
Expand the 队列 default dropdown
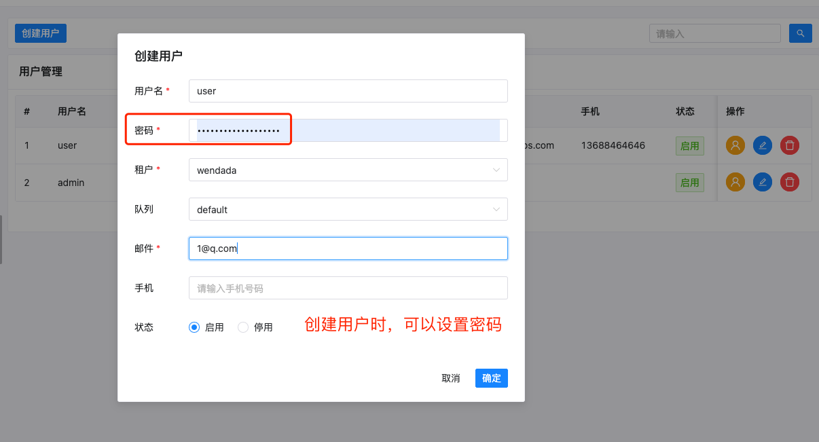tap(348, 209)
